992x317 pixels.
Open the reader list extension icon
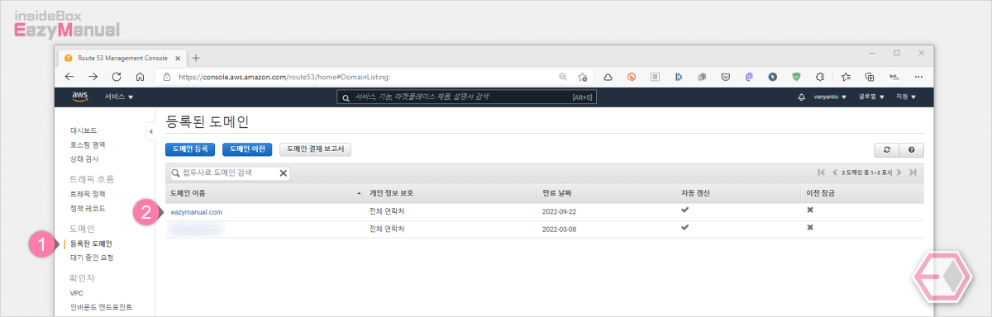[655, 76]
